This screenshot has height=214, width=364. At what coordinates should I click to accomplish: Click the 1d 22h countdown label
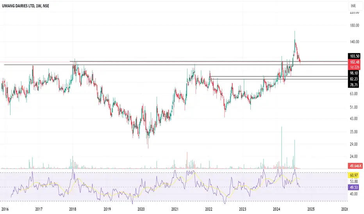coord(354,67)
